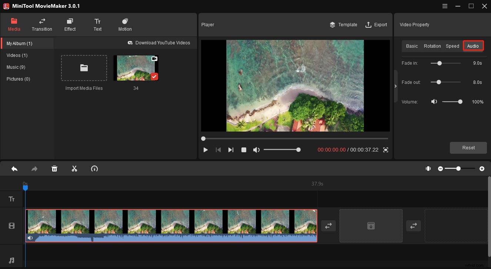
Task: Open the Rotation tab in Video Property
Action: point(432,46)
